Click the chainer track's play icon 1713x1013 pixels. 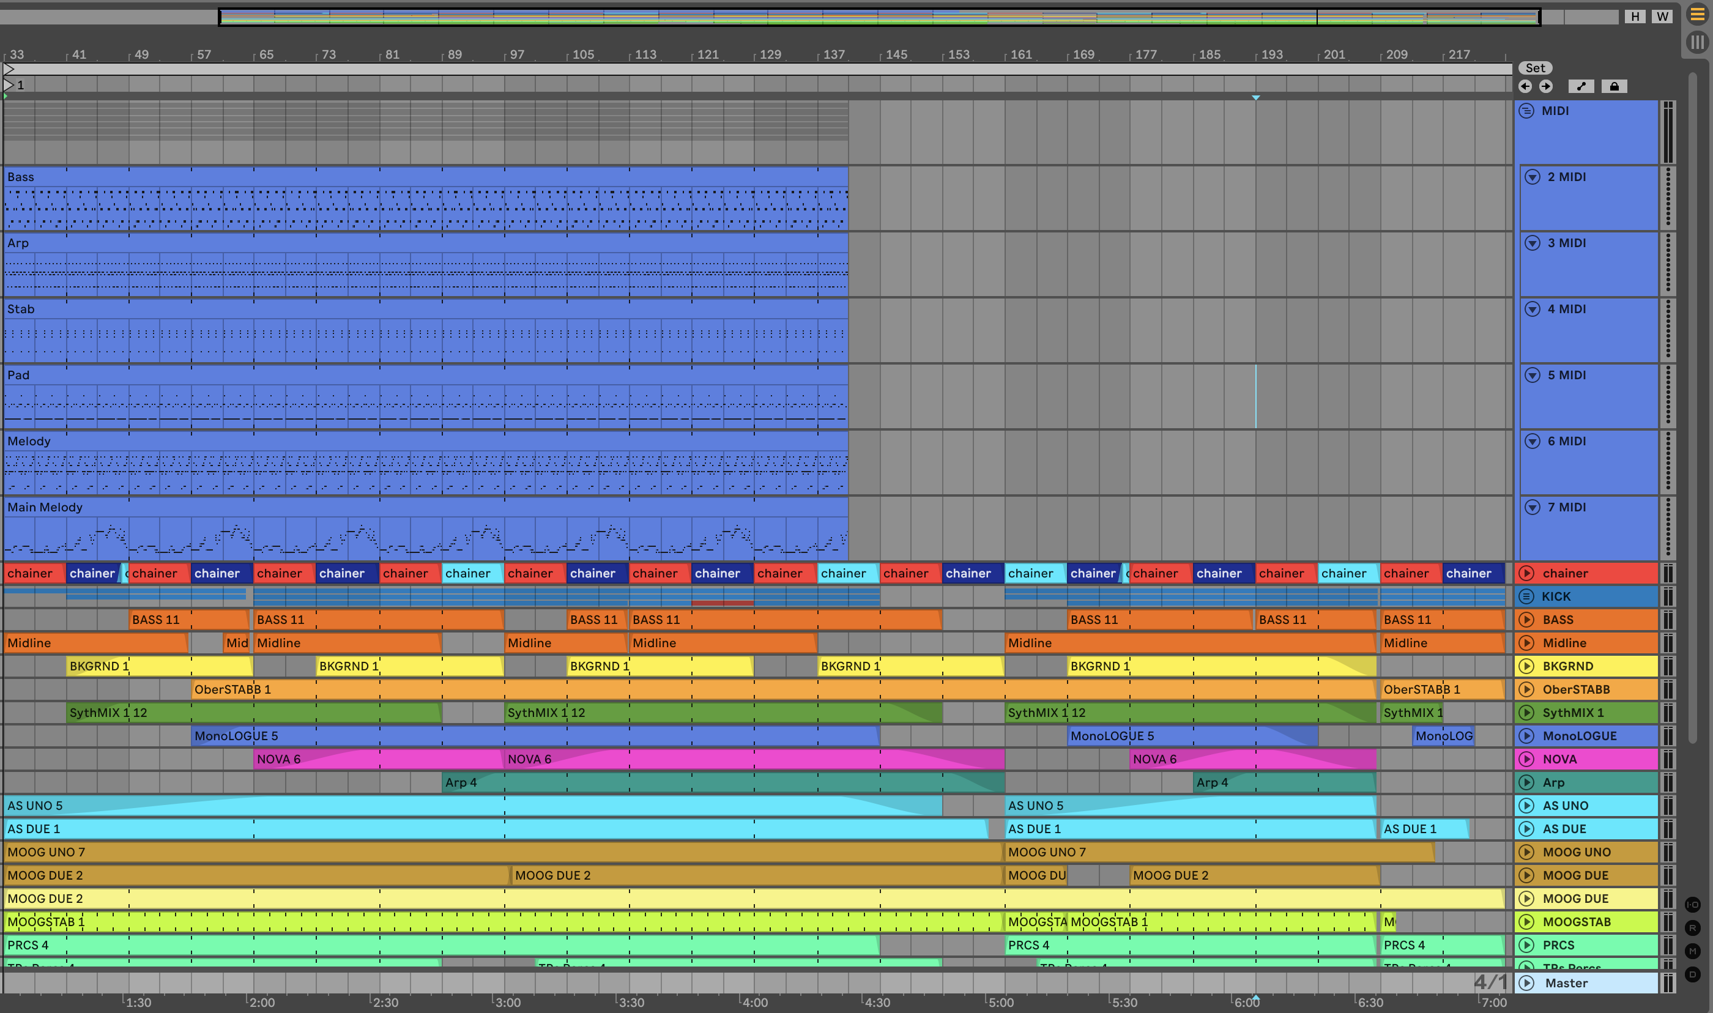[1526, 573]
